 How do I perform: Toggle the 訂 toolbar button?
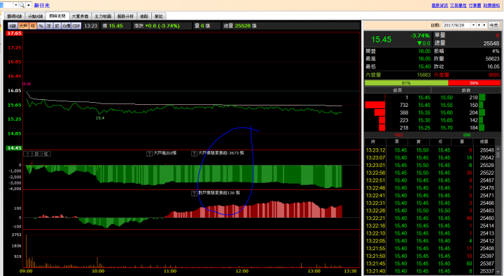click(x=57, y=26)
